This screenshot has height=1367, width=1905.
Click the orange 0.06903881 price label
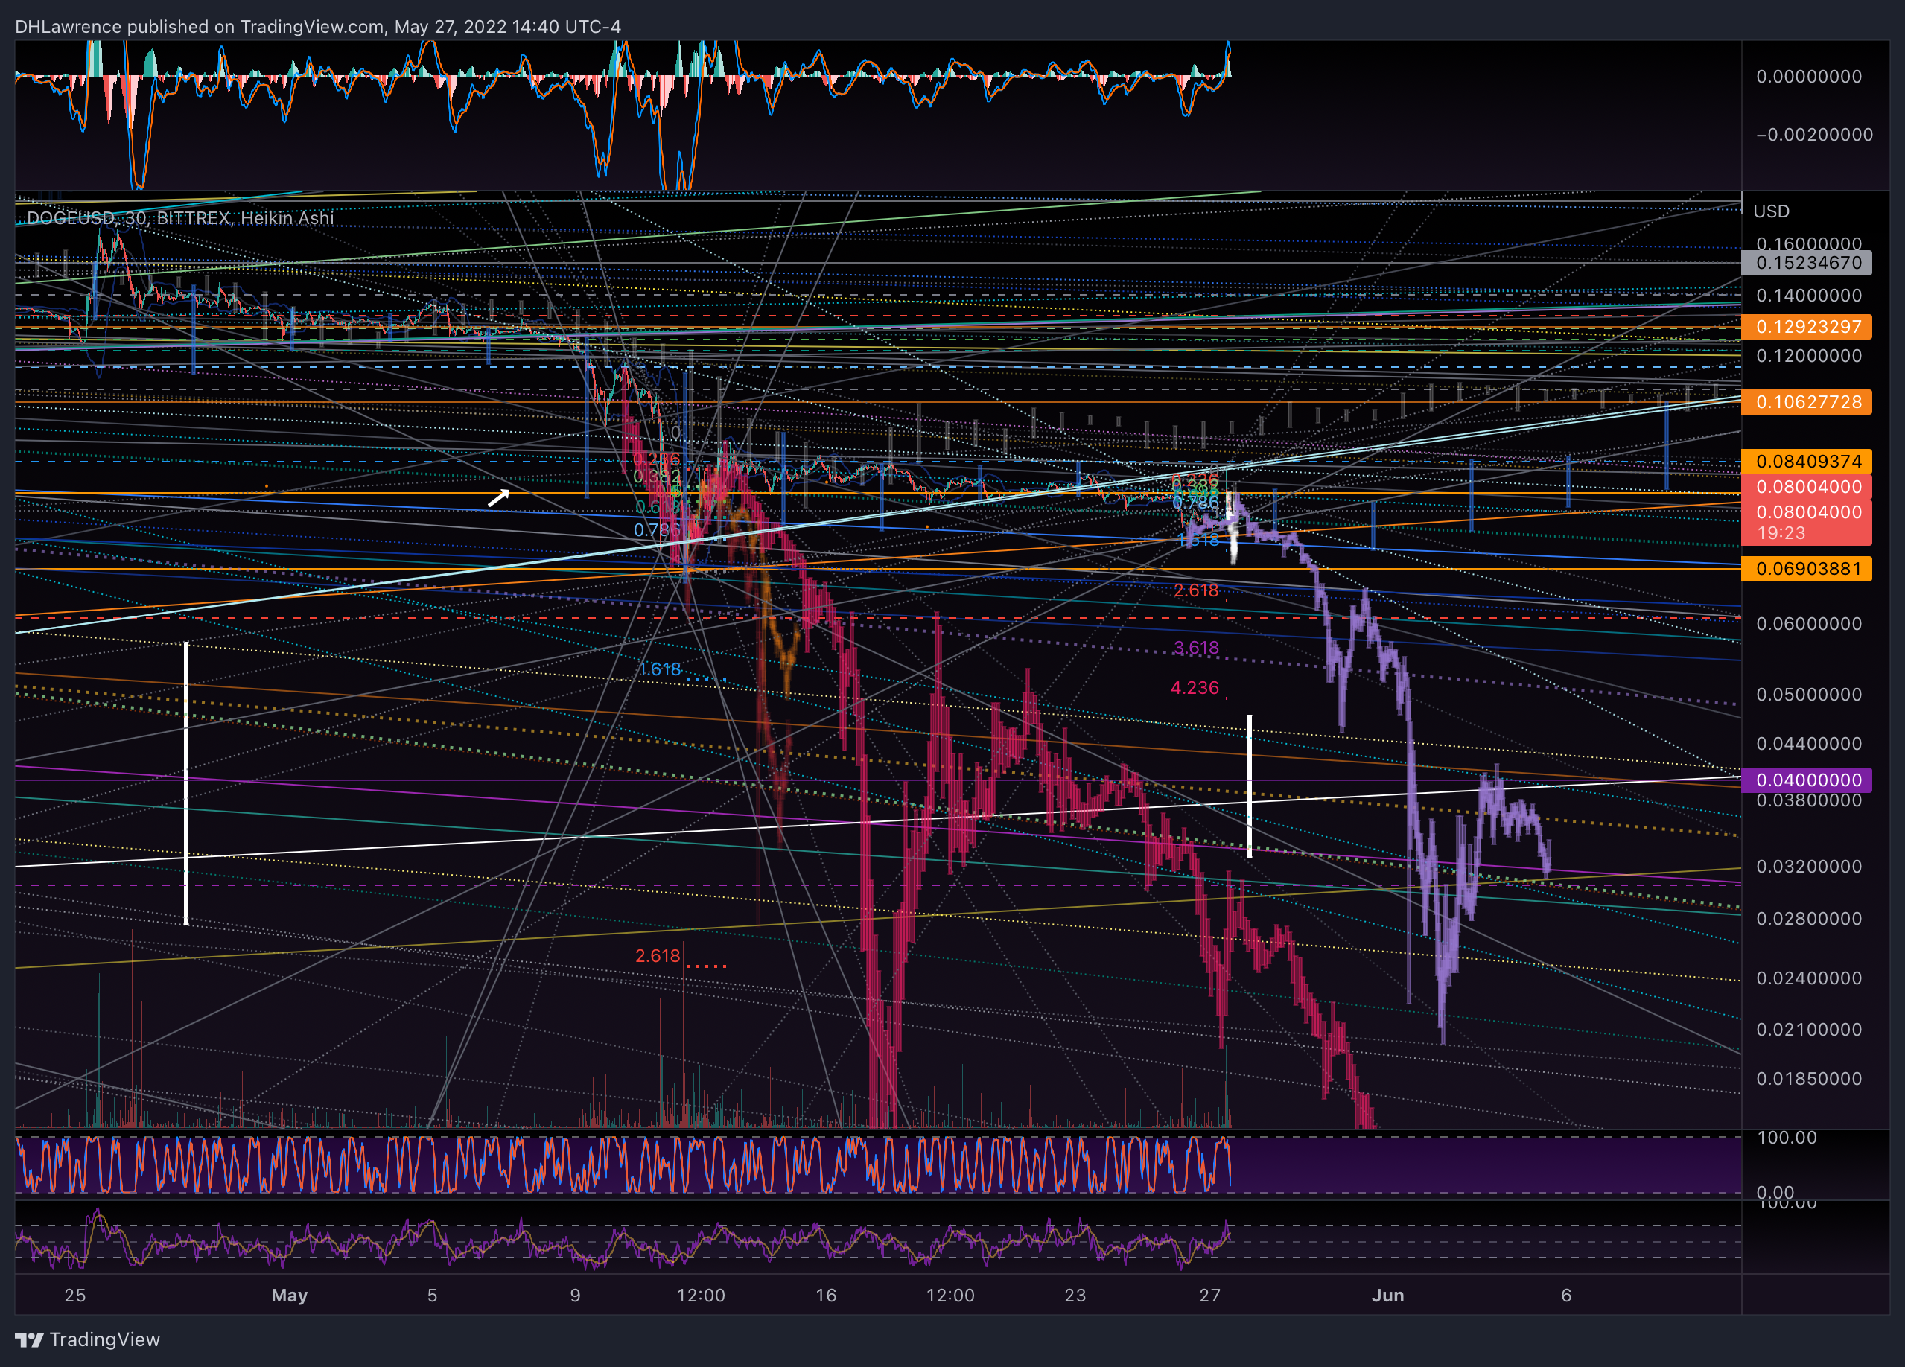point(1807,568)
